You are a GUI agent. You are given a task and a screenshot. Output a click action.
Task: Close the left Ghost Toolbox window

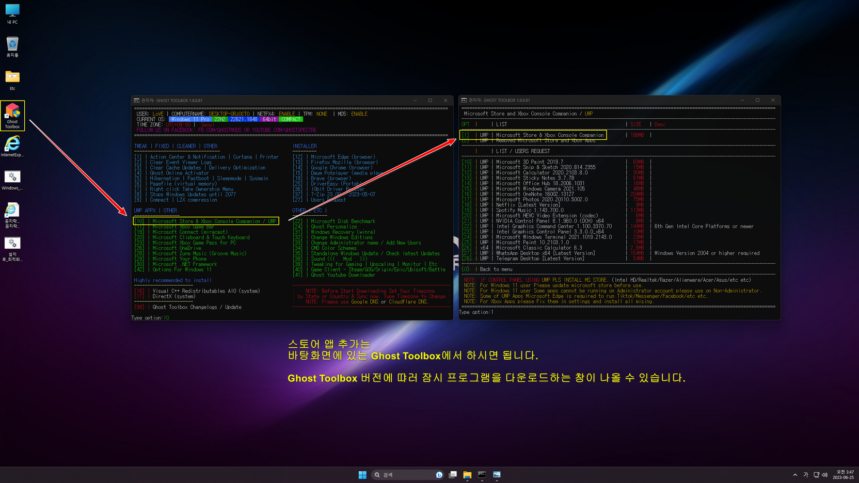(x=446, y=101)
